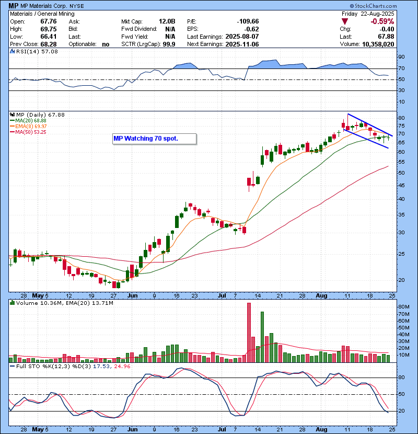Click the Mkt Cap value 12.0B
This screenshot has height=434, width=418.
click(x=167, y=21)
